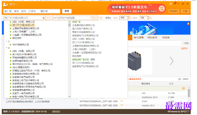Open the hamburger menu with red dot

(175, 3)
